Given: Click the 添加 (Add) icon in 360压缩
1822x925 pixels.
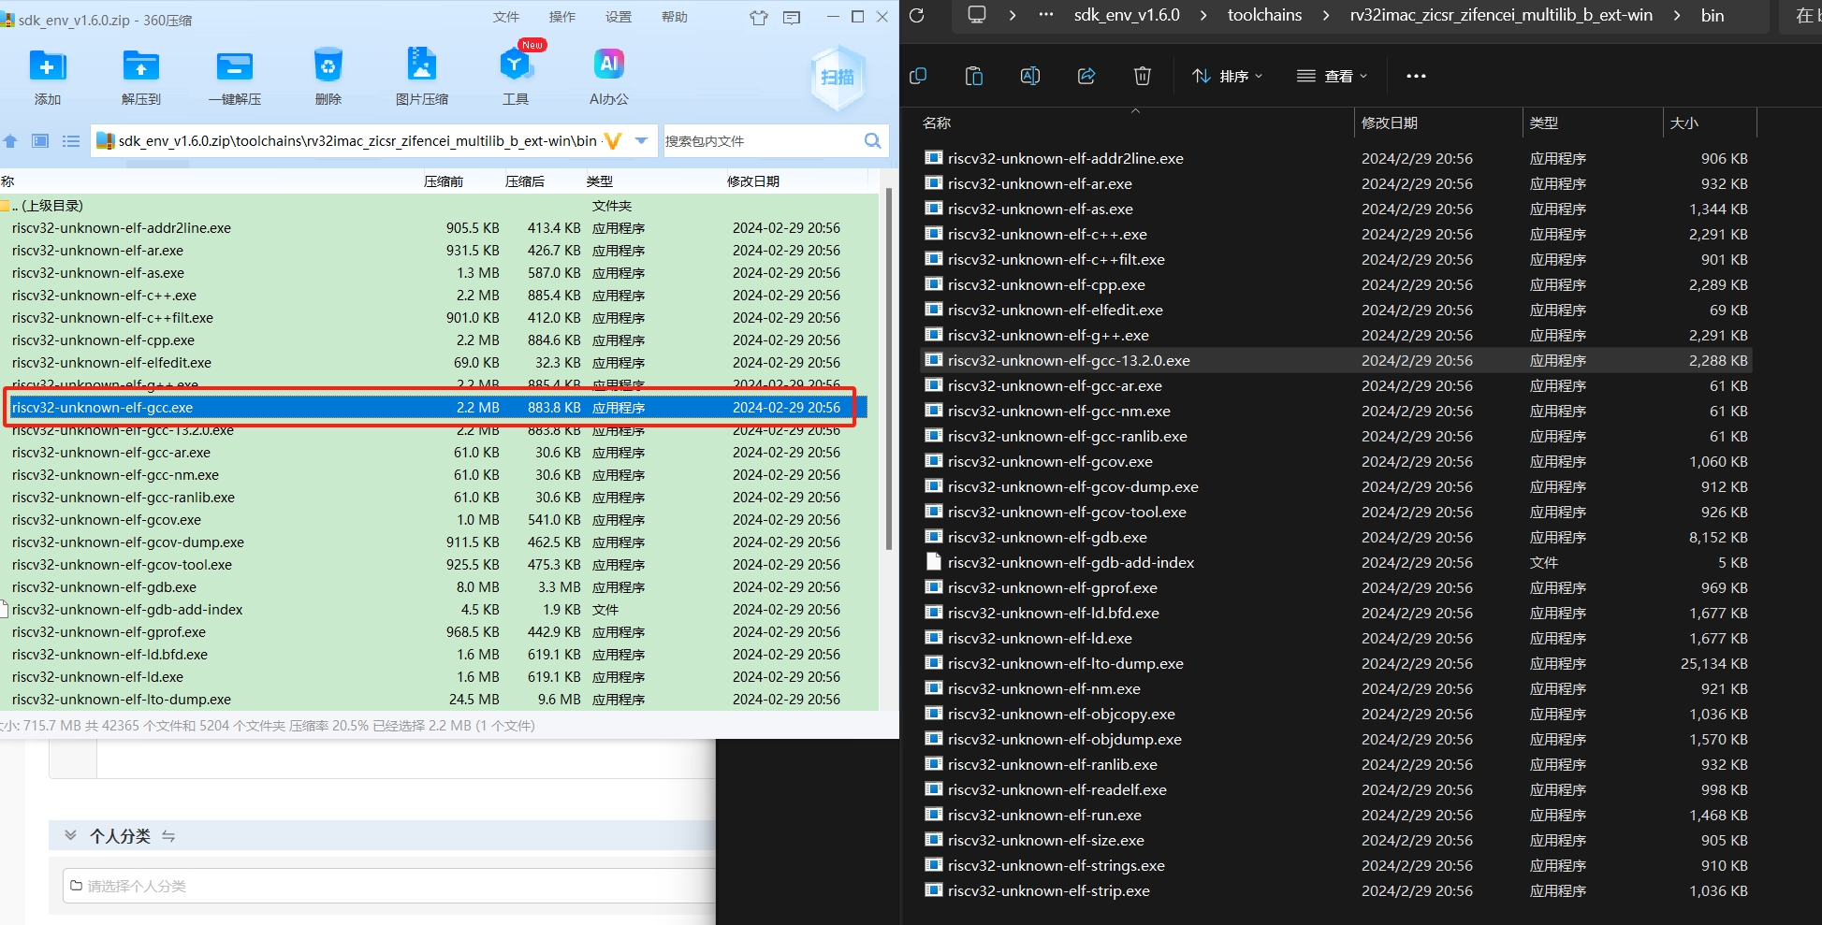Looking at the screenshot, I should tap(48, 67).
